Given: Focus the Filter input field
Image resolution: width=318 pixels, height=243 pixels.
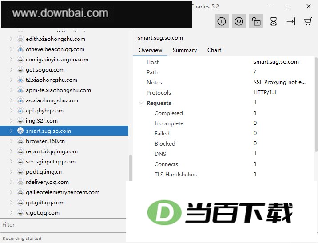Looking at the screenshot, I should pyautogui.click(x=63, y=225).
